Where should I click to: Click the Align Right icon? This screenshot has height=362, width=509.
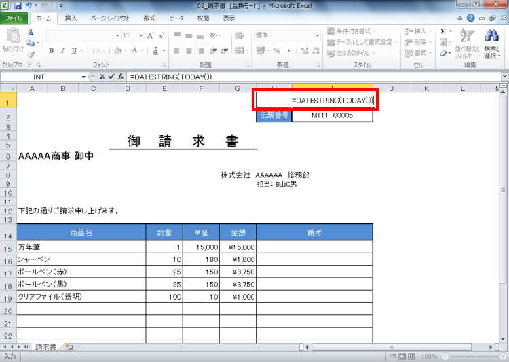coord(200,50)
